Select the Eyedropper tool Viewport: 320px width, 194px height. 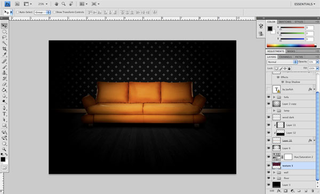4,55
